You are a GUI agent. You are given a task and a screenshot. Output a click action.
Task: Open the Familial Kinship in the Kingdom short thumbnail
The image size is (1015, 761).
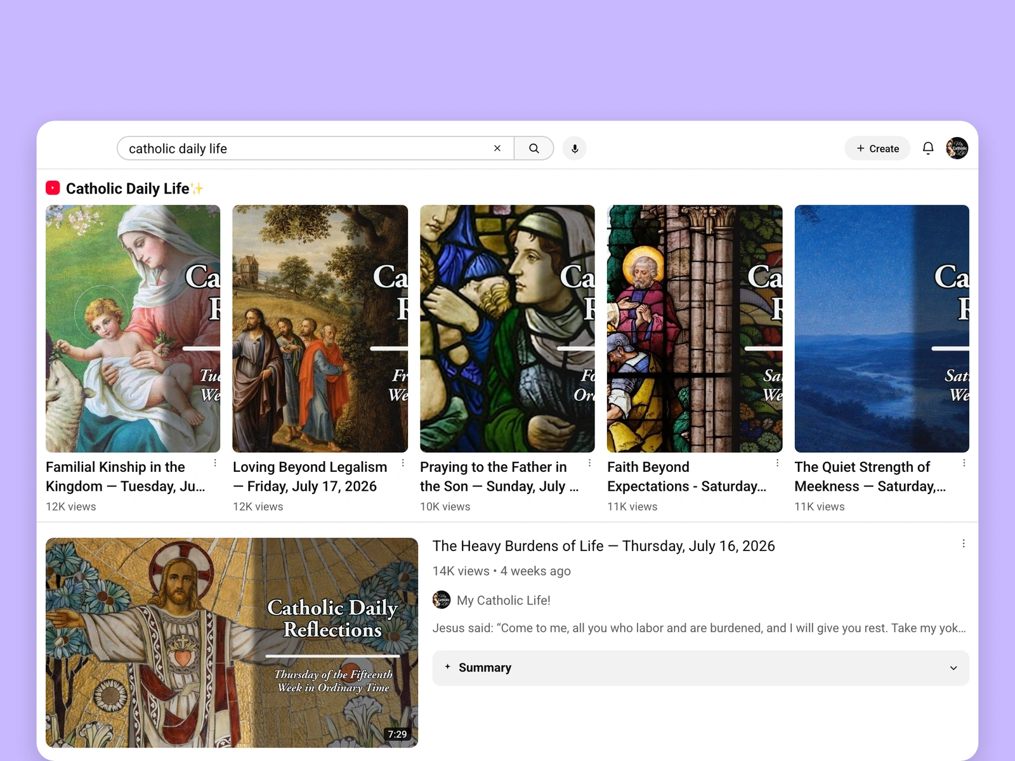(133, 328)
